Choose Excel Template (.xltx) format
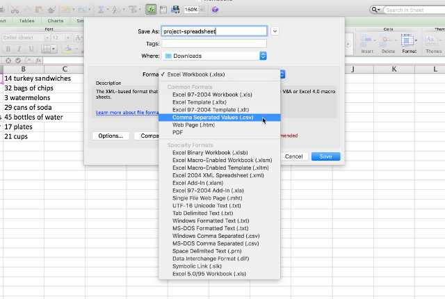 220,102
